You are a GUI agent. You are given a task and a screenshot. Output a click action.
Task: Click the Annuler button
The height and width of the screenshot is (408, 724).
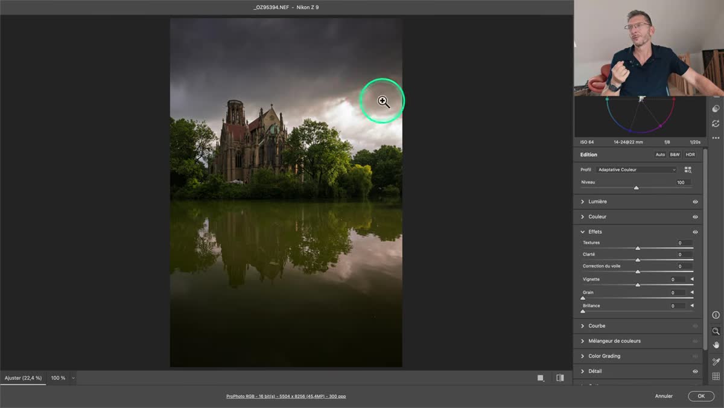coord(664,396)
